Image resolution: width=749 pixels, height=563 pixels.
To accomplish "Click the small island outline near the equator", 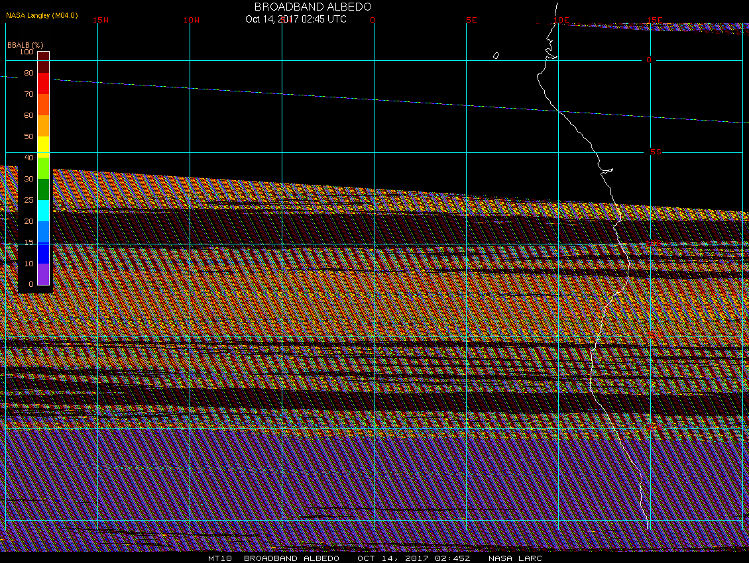I will pyautogui.click(x=496, y=56).
